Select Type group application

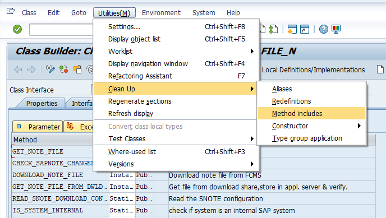click(x=311, y=138)
